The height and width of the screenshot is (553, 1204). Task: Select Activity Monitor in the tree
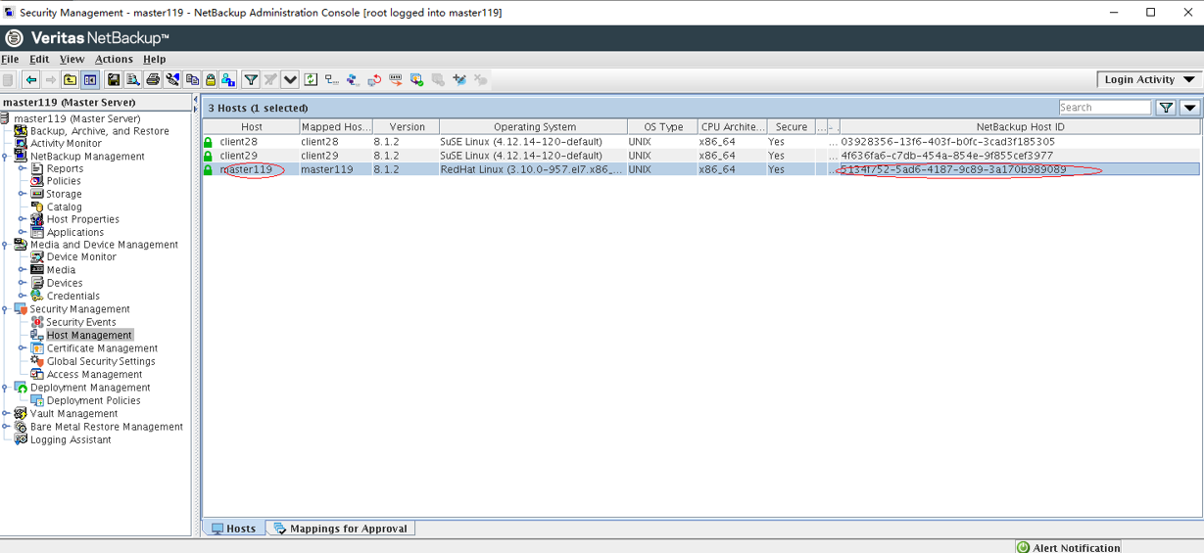pyautogui.click(x=66, y=144)
